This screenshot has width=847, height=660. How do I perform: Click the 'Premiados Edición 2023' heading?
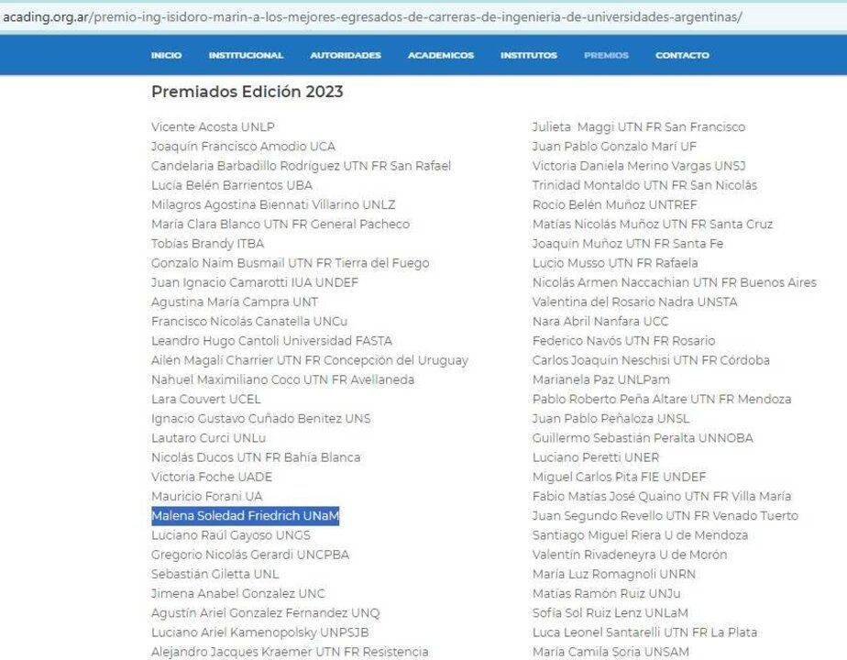tap(247, 92)
